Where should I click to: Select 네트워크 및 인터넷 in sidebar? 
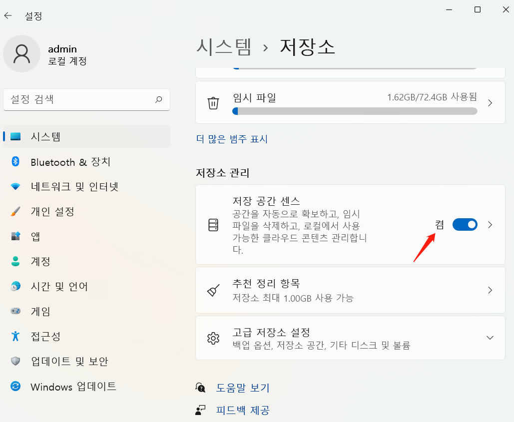pyautogui.click(x=75, y=187)
